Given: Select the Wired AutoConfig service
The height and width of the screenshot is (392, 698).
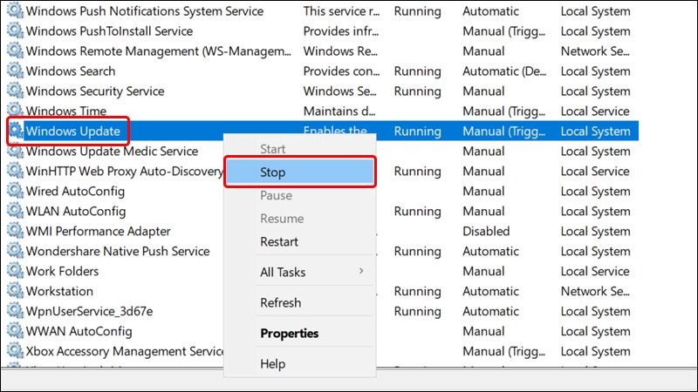Looking at the screenshot, I should (x=75, y=191).
